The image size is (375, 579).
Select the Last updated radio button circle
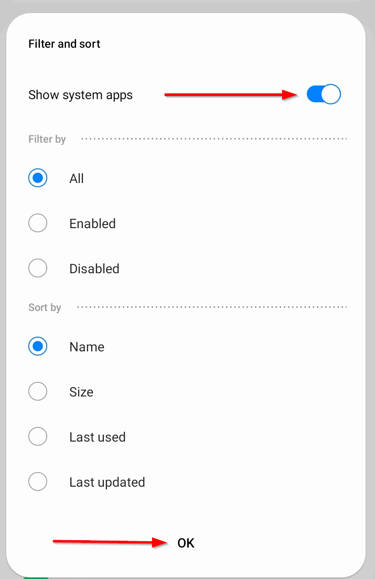click(x=38, y=482)
